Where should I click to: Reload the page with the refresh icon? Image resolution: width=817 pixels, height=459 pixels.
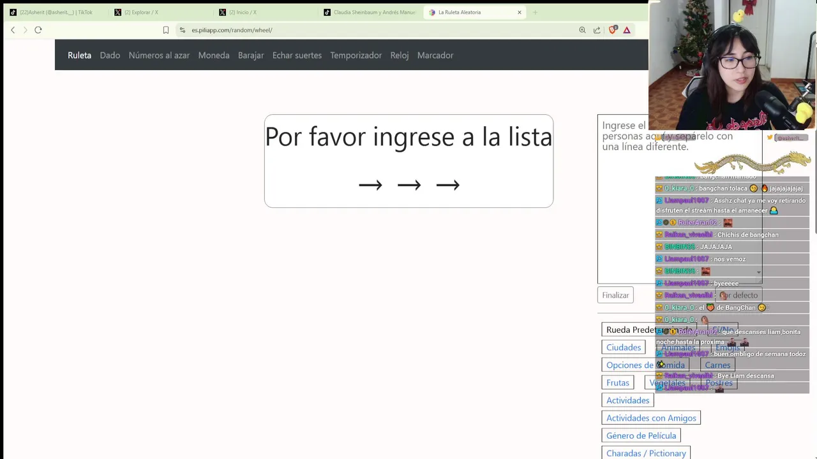[x=38, y=30]
